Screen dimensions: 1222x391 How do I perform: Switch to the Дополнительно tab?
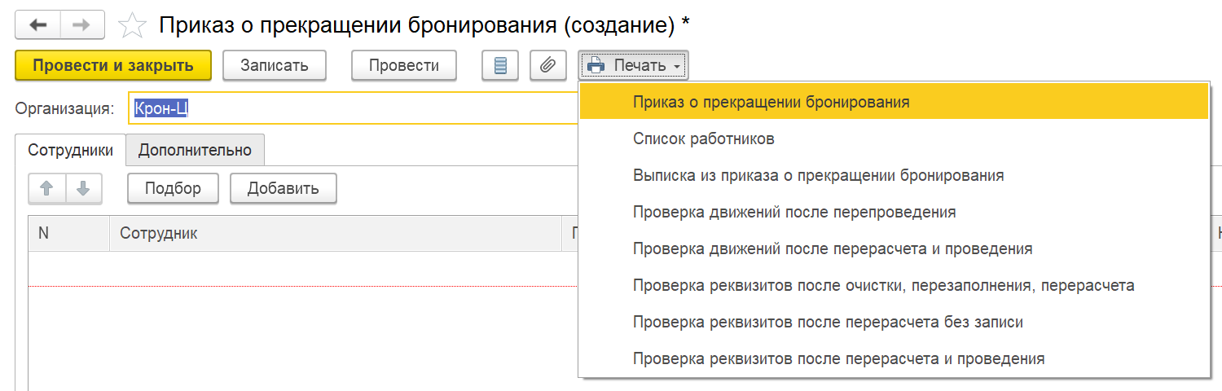tap(195, 150)
